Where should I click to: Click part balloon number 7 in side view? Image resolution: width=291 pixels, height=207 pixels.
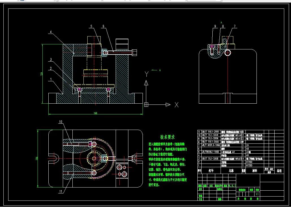[235, 26]
